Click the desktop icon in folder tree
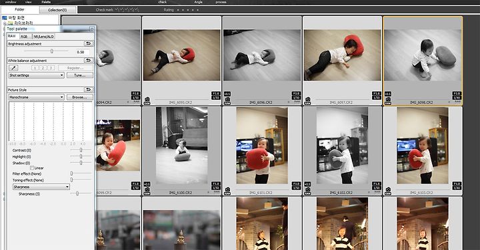Viewport: 480px width, 250px height. tap(5, 18)
